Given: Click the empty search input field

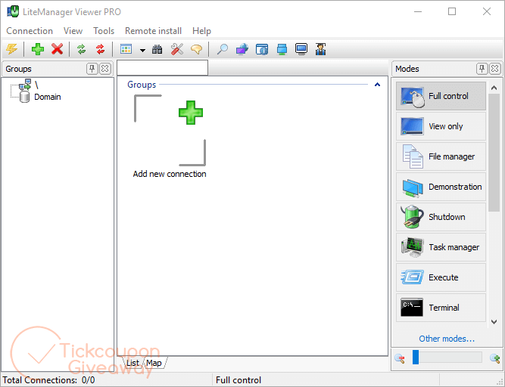Looking at the screenshot, I should pyautogui.click(x=162, y=68).
